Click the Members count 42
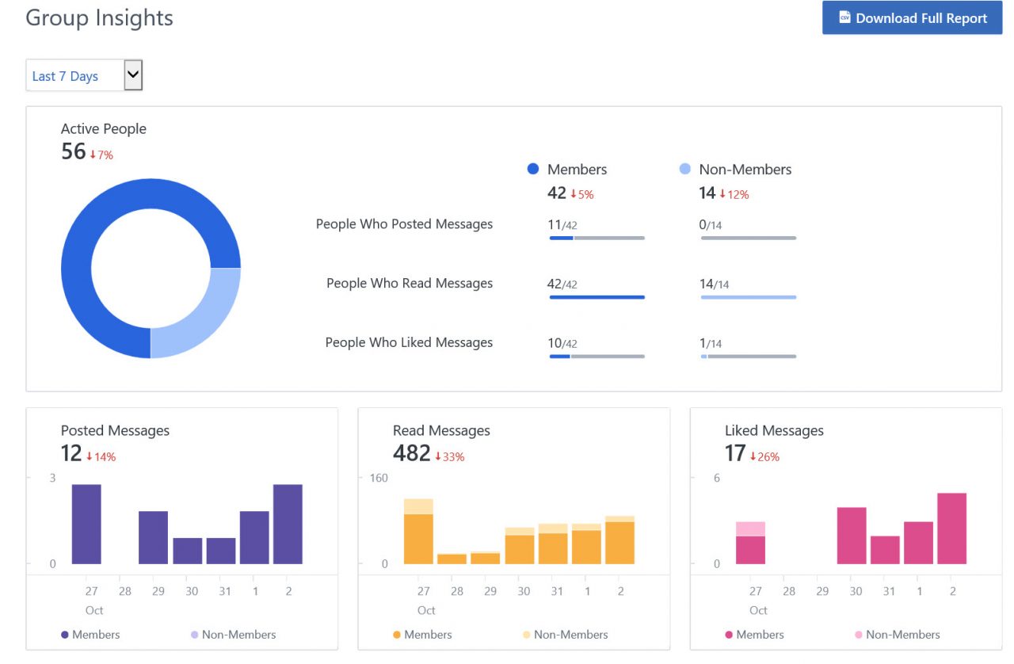 (557, 193)
